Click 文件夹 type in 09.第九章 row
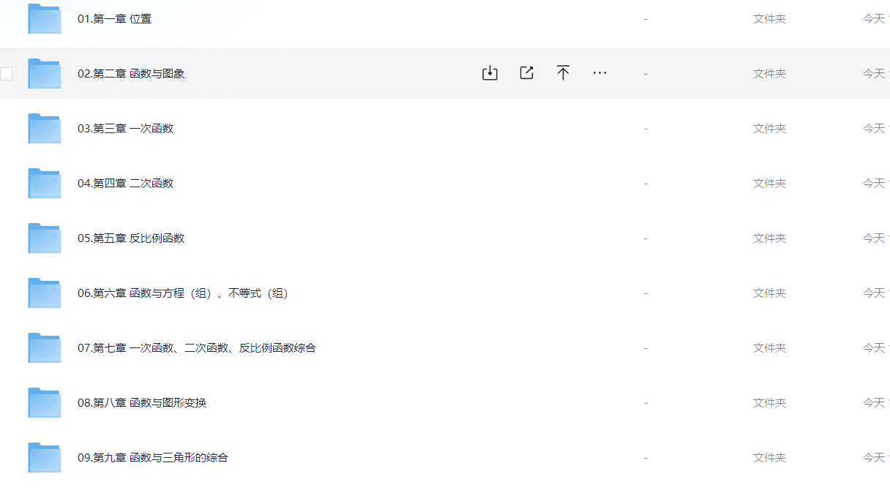This screenshot has height=493, width=890. pos(770,458)
